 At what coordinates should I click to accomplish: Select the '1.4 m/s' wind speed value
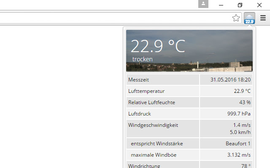point(242,125)
